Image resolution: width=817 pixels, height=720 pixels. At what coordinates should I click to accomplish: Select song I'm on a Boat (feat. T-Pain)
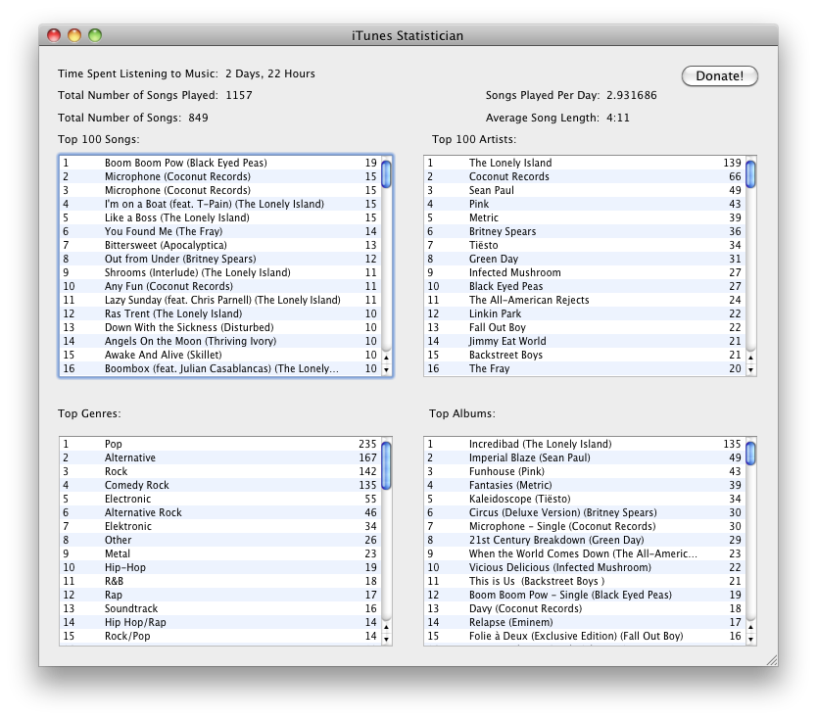220,204
